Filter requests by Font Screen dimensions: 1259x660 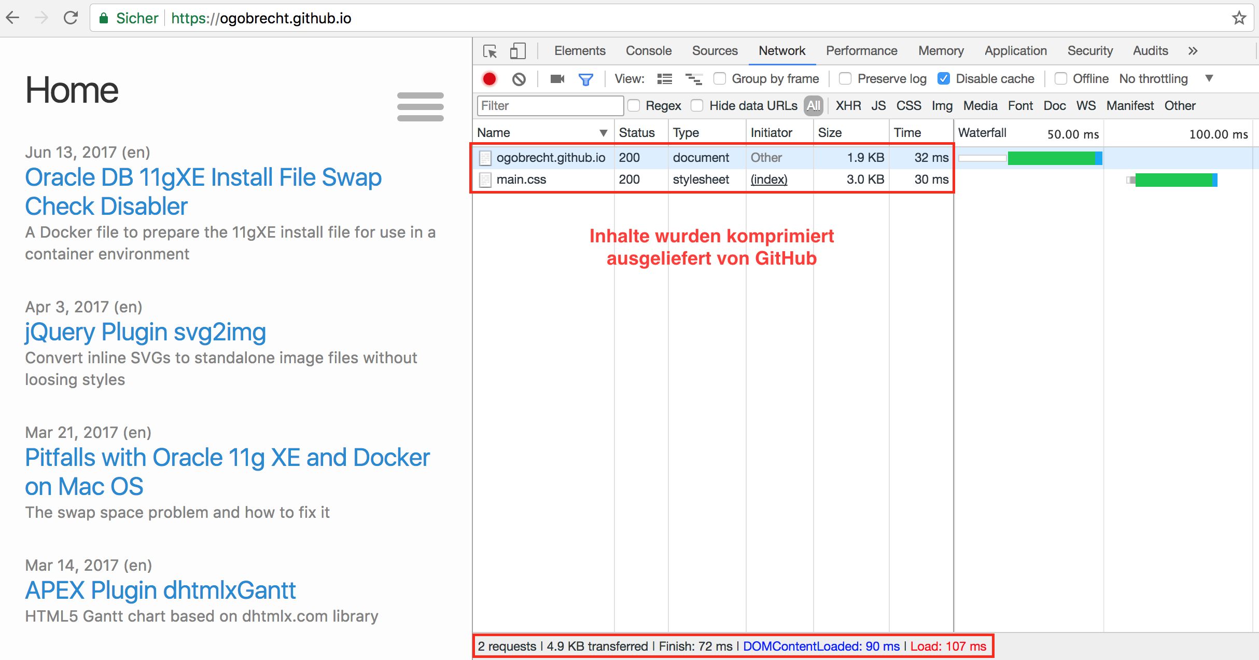[x=1020, y=106]
